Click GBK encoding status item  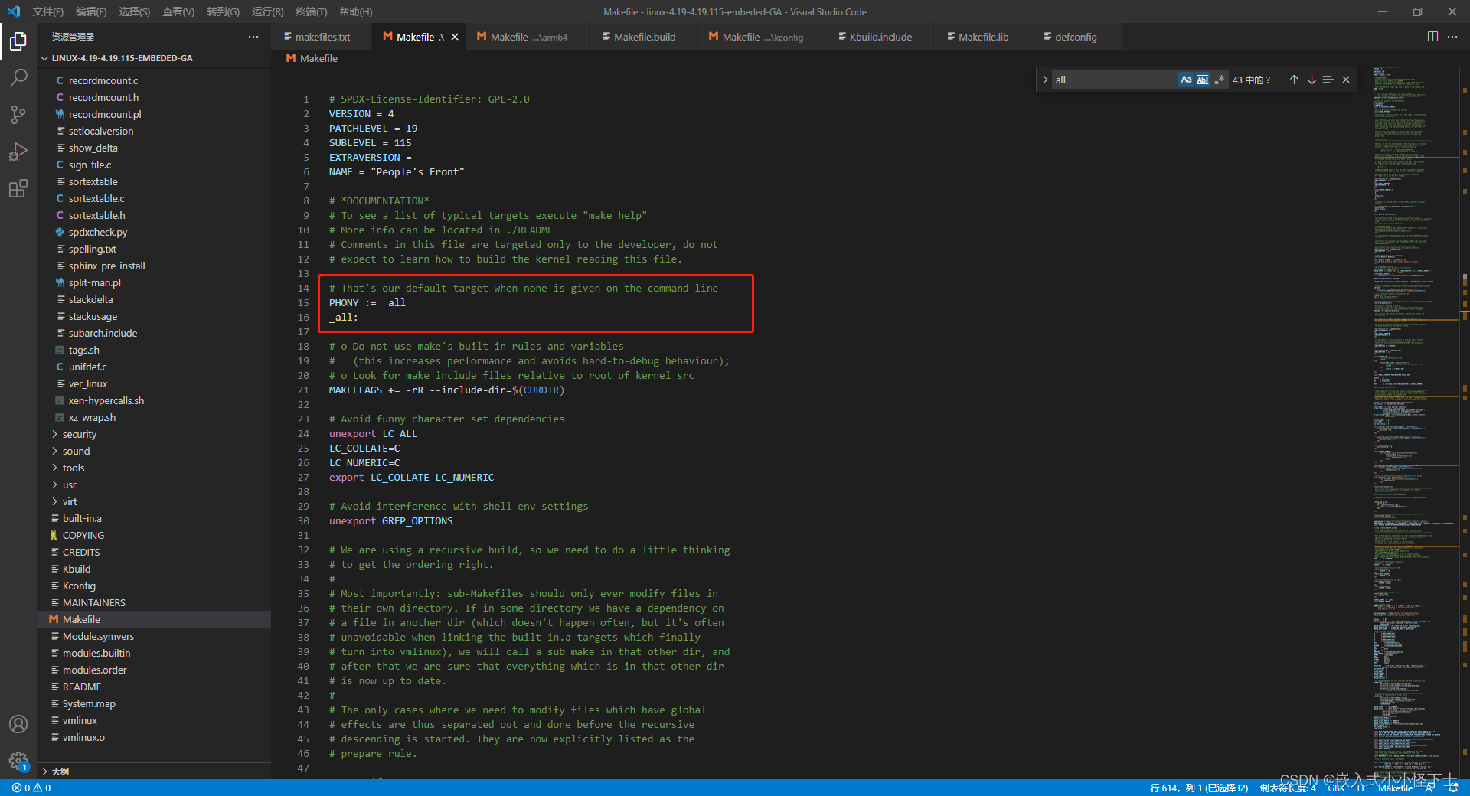1337,788
